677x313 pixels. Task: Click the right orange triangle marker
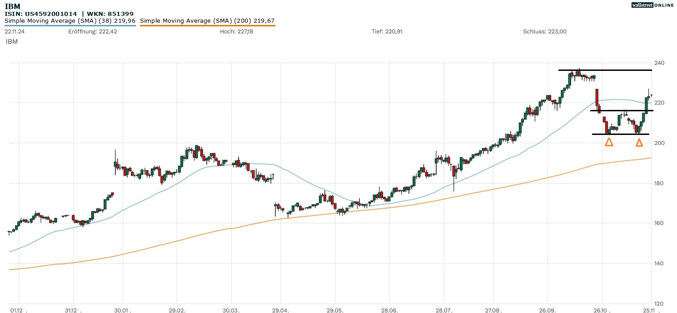point(639,143)
